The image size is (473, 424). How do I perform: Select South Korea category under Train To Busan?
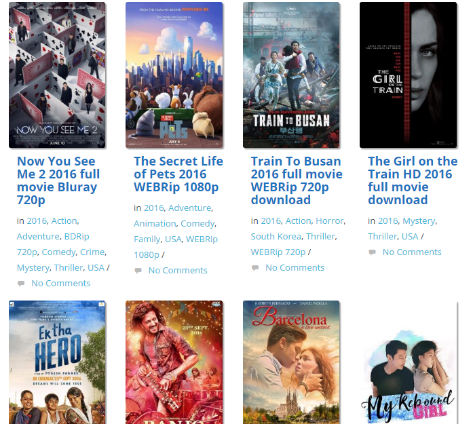(276, 237)
